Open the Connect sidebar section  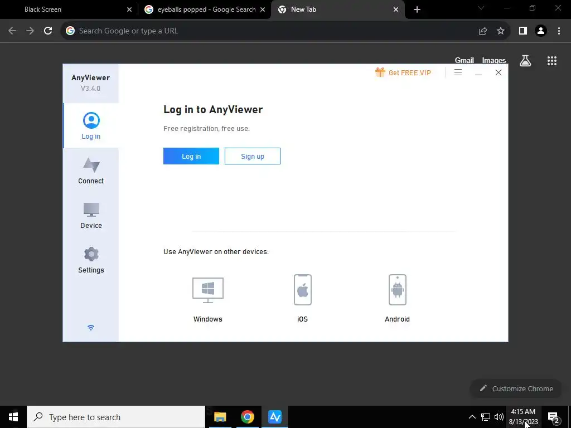(x=91, y=171)
